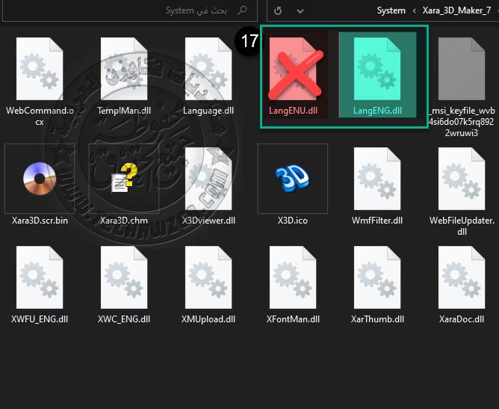Select the X3D.ico 3D icon

click(293, 179)
